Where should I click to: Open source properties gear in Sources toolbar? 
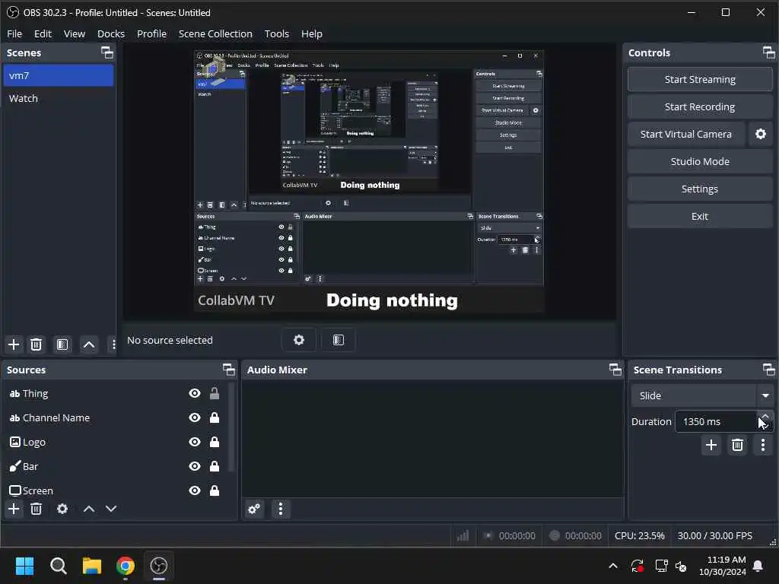point(62,509)
